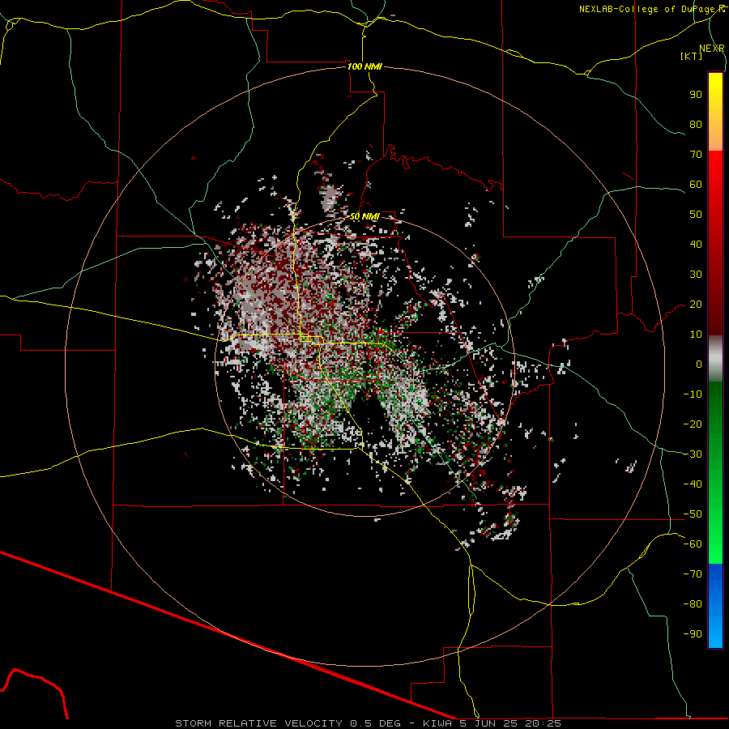This screenshot has height=729, width=729.
Task: Click the 70 value on velocity scale
Action: tap(696, 155)
